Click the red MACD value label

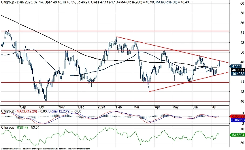[x=238, y=116]
